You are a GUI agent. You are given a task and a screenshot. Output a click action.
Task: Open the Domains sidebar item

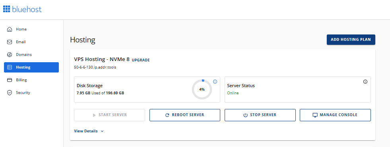click(31, 55)
